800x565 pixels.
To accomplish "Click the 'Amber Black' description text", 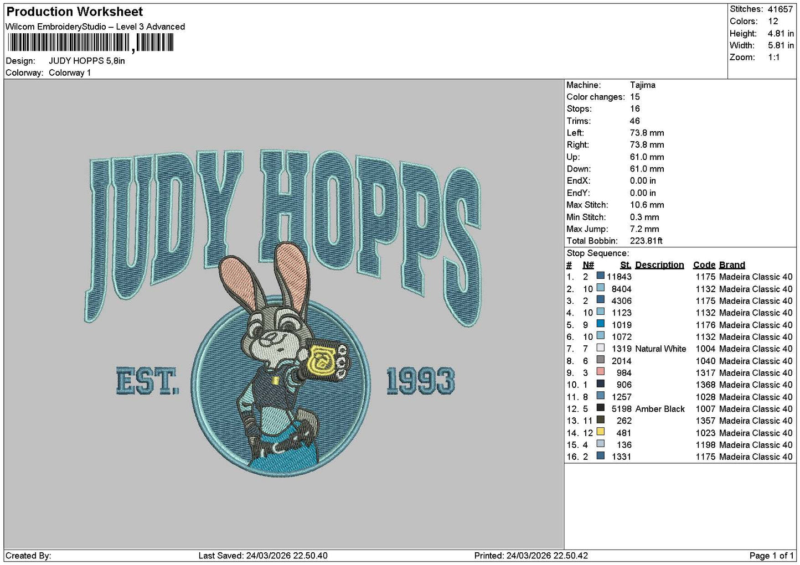I will point(660,409).
